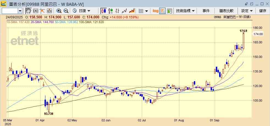Image resolution: width=270 pixels, height=126 pixels.
Task: Click the 01 Aug date axis label
Action: tap(179, 121)
